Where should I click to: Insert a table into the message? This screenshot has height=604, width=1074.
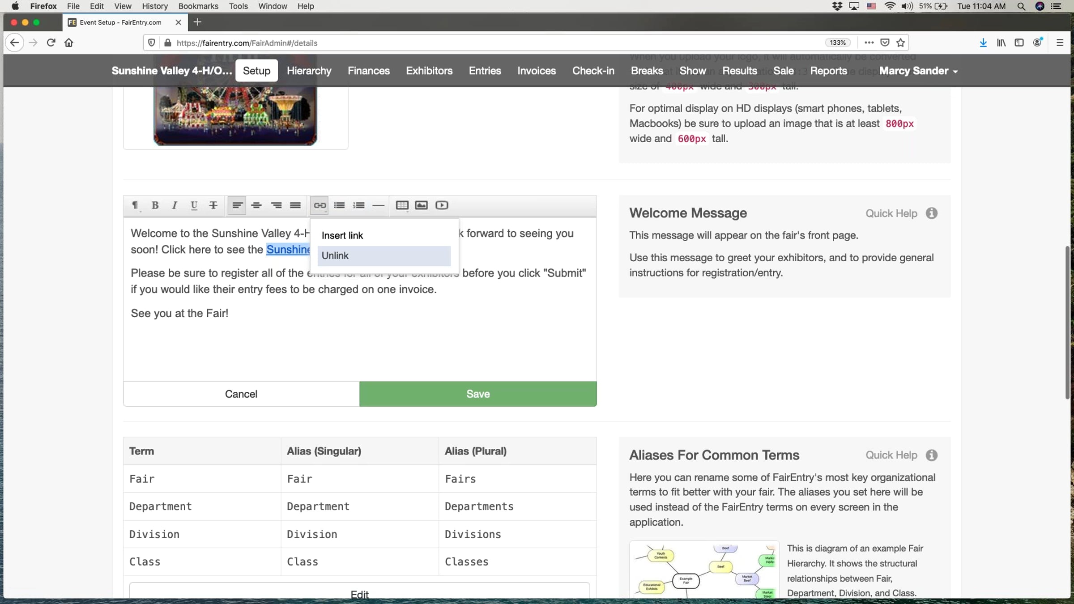[402, 205]
